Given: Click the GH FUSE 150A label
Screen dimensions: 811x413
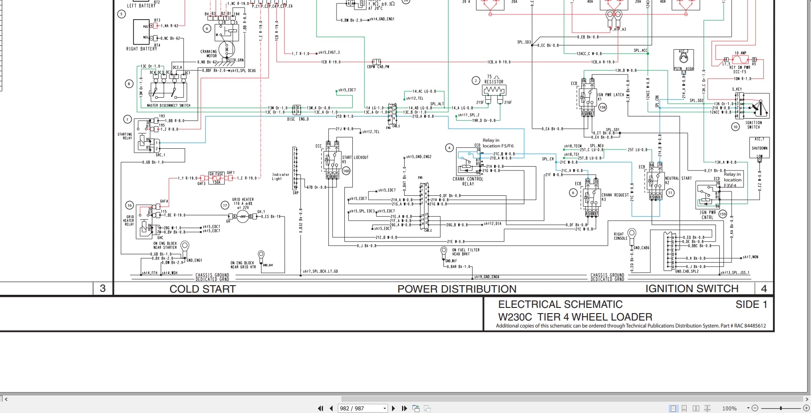Looking at the screenshot, I should pyautogui.click(x=216, y=178).
